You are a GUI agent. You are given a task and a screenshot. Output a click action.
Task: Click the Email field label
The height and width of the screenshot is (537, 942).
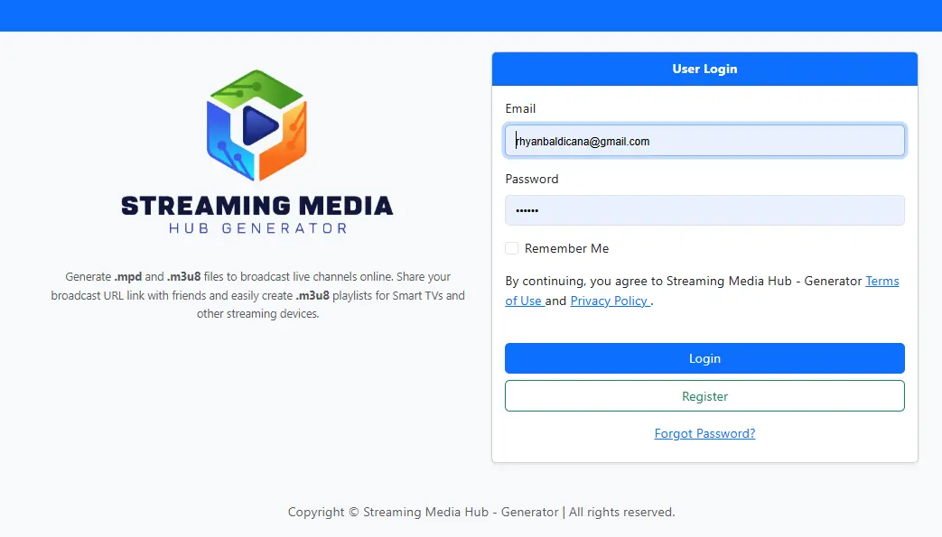[520, 108]
